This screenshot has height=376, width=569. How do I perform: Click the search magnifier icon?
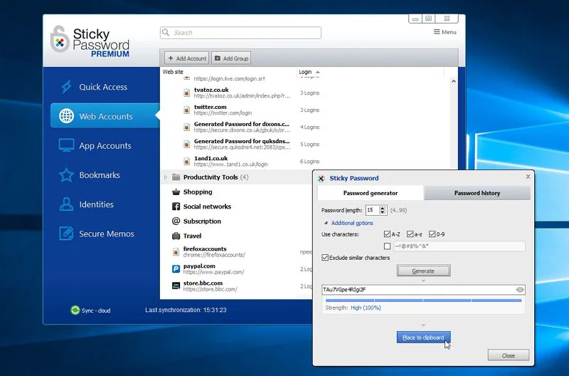166,32
